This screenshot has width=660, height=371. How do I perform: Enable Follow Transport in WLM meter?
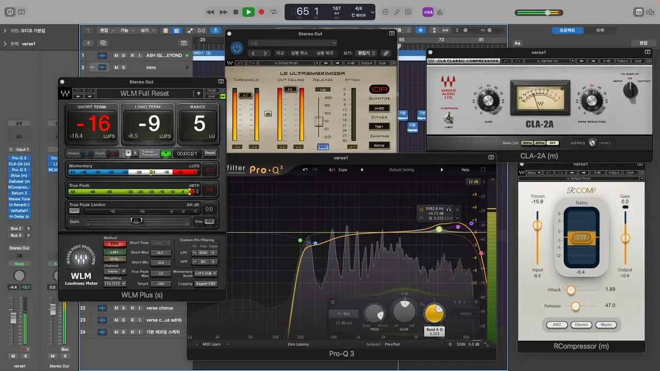point(166,153)
